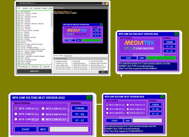Click the main window bottom progress bar

[x=76, y=72]
